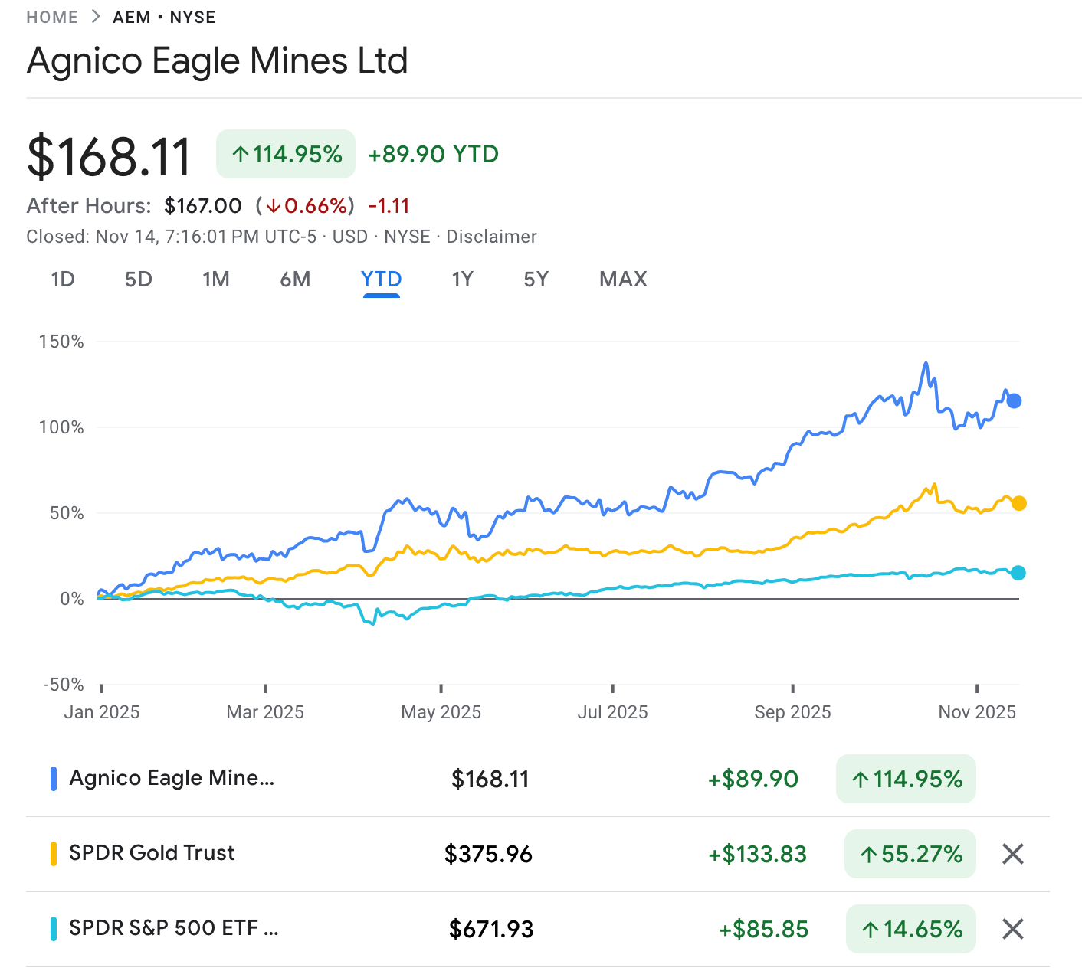Click the +$89.90 change in Agnico row

753,779
